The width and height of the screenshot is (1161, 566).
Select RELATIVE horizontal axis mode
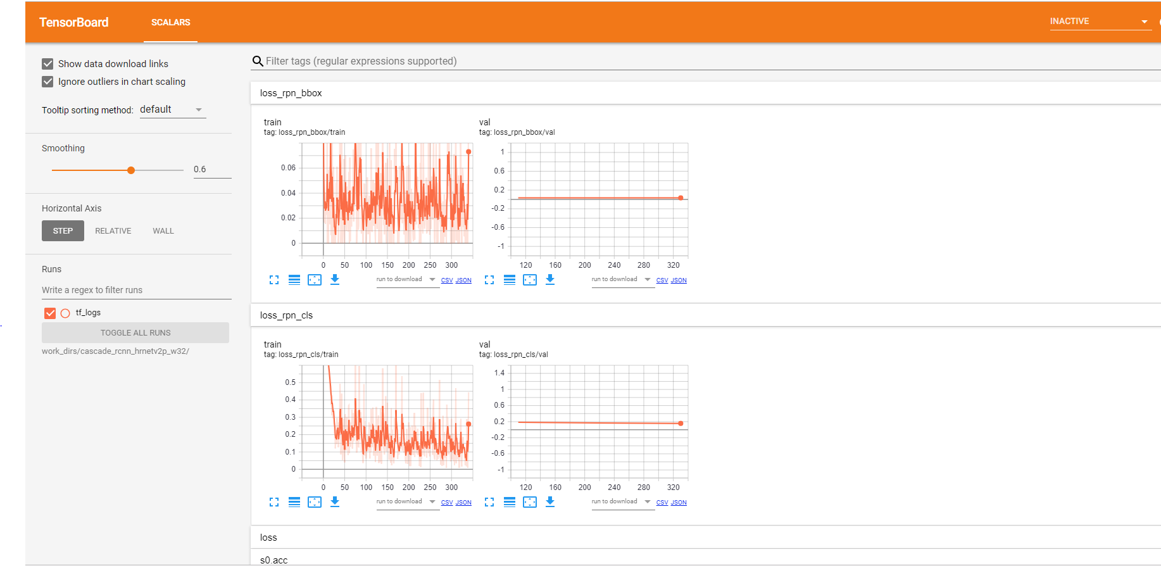[113, 231]
